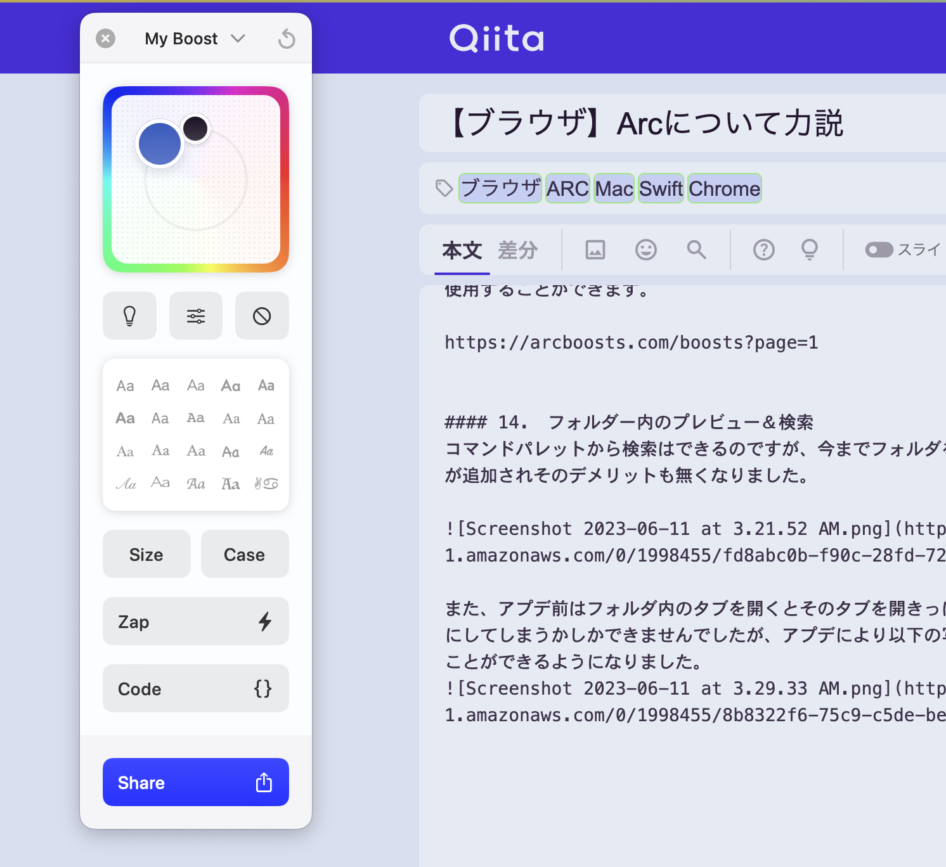This screenshot has height=867, width=946.
Task: Select the ARC tag
Action: 568,188
